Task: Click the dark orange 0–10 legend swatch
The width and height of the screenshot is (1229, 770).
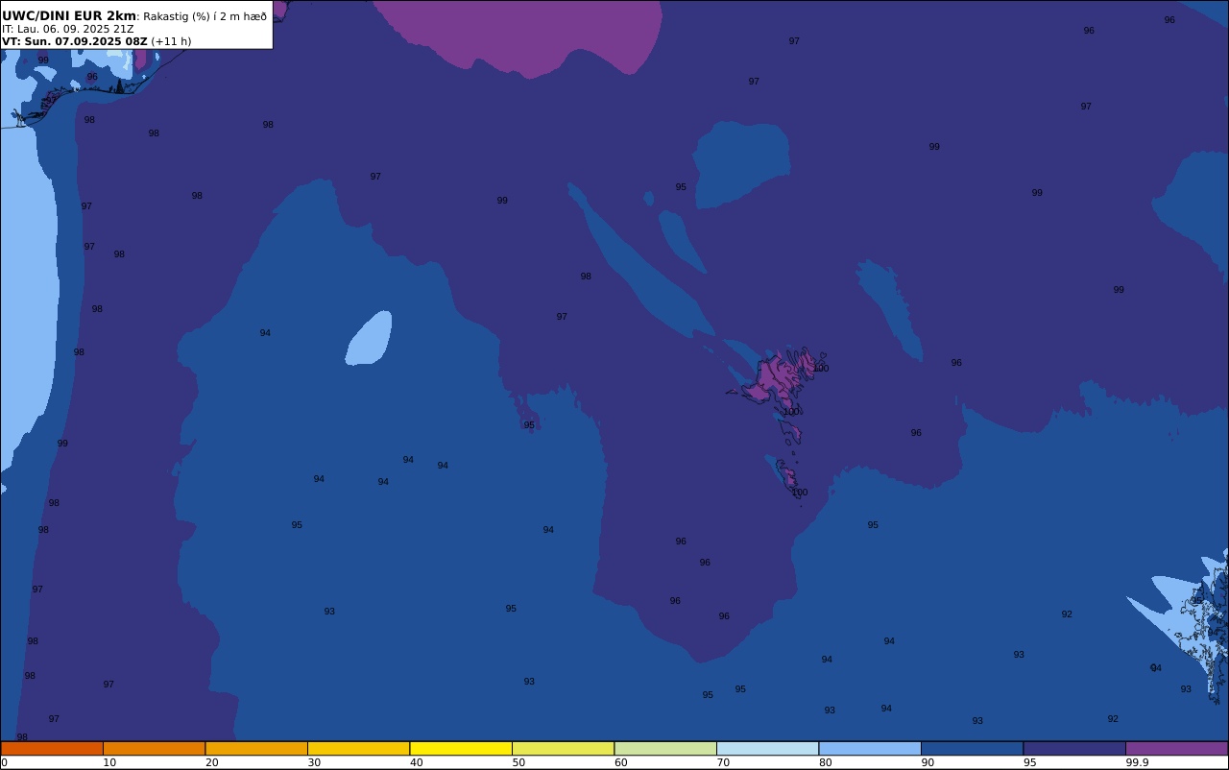Action: tap(52, 748)
